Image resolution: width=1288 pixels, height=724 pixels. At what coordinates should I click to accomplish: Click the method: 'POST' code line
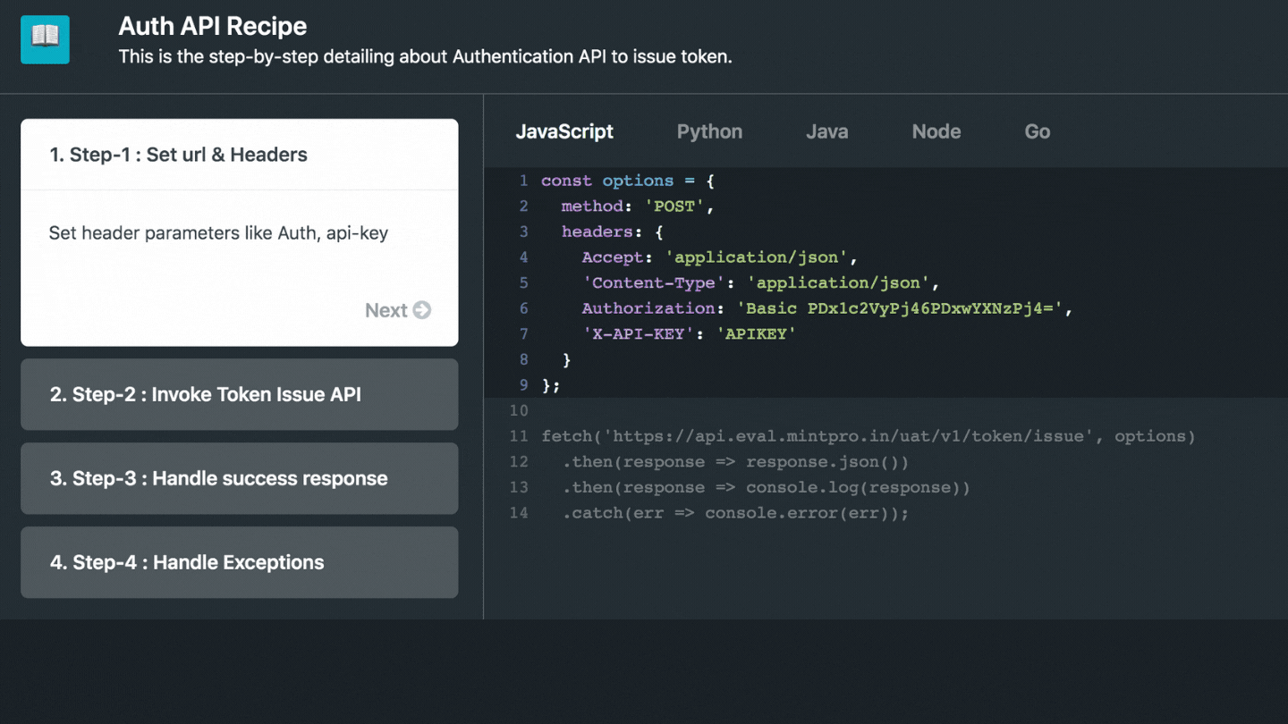point(638,206)
